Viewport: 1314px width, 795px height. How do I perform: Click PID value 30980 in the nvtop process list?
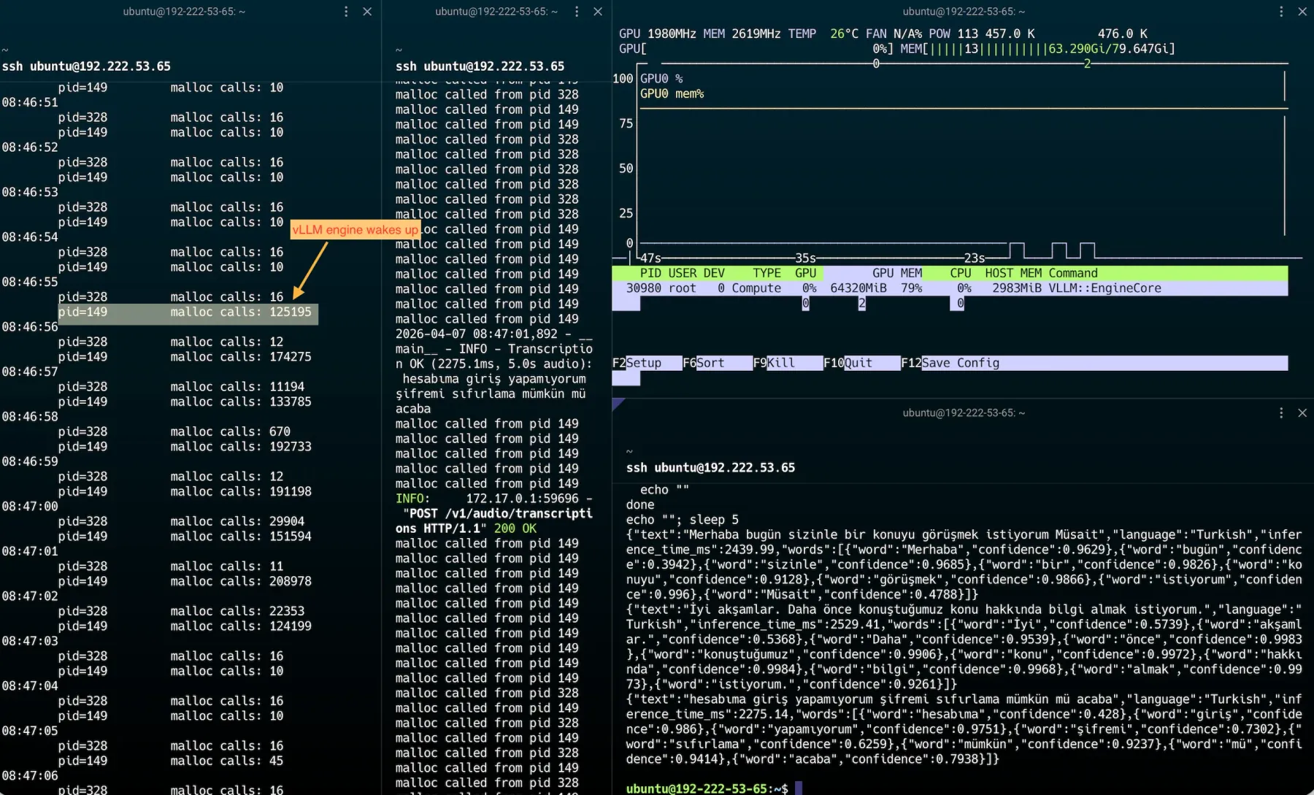pos(644,288)
